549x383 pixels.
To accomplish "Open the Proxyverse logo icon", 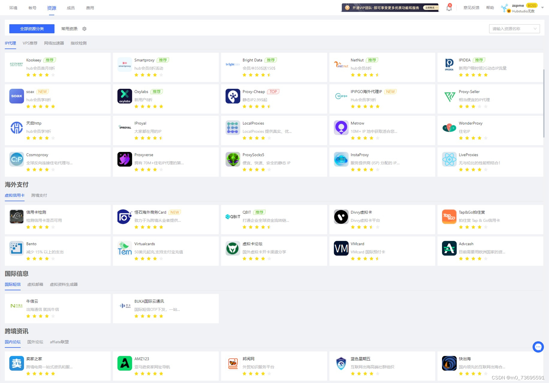I will 125,159.
